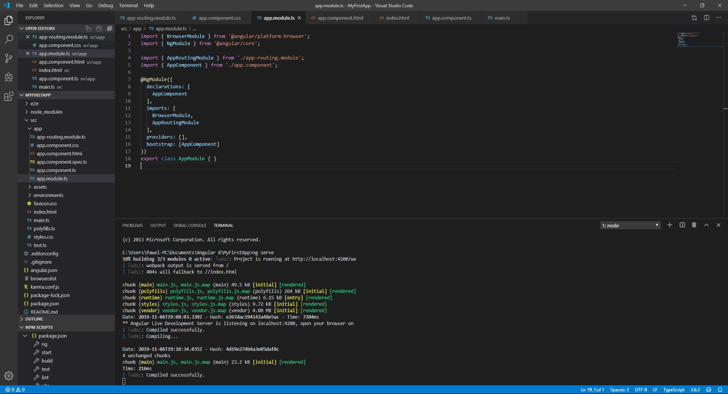Maximize the terminal panel size
The image size is (728, 394).
706,225
